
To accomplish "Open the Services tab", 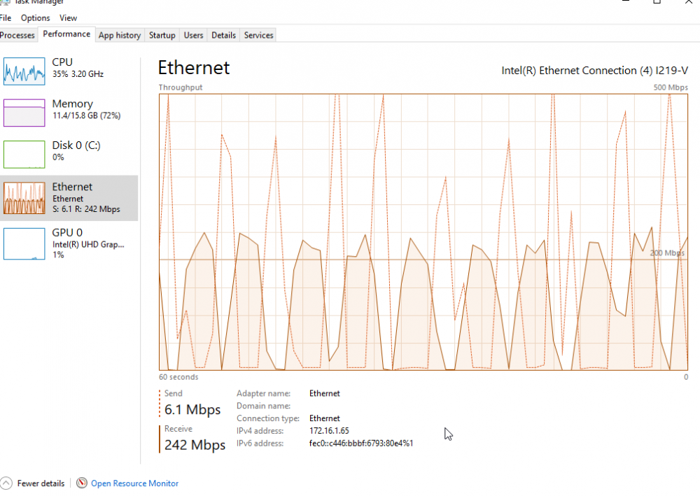I will (258, 35).
